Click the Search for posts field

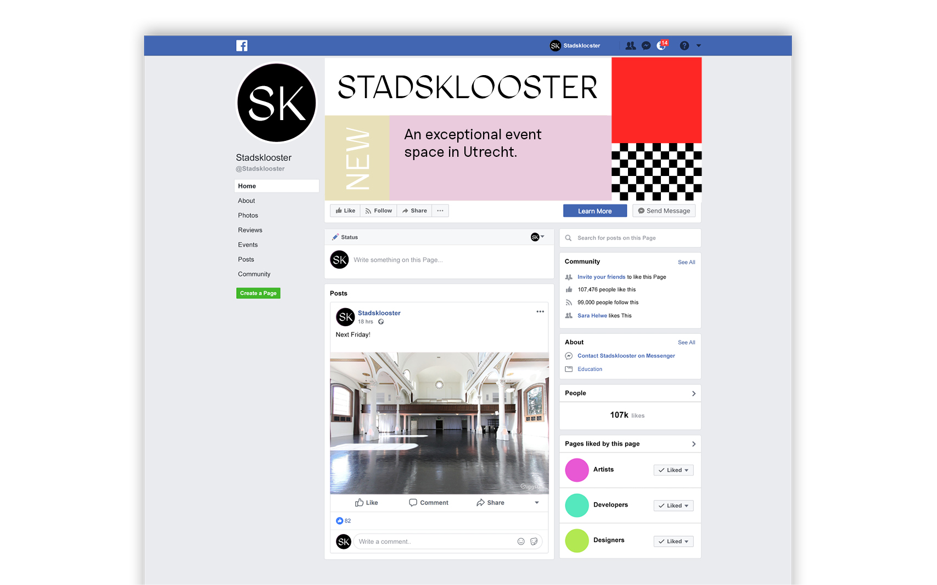[x=630, y=238]
